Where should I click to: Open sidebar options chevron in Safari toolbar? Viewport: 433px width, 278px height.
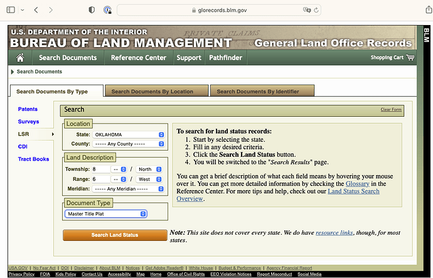(x=23, y=10)
